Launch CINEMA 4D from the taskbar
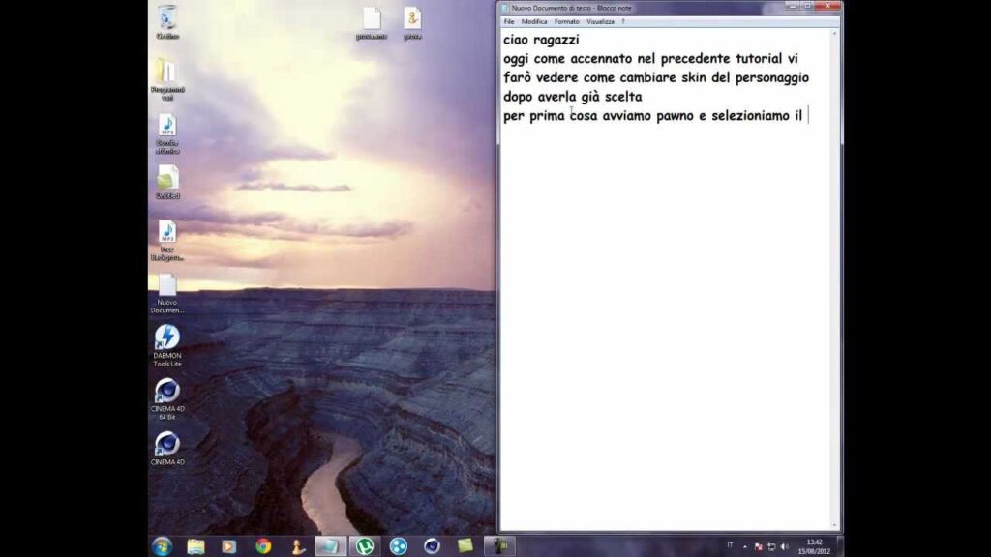 coord(433,543)
